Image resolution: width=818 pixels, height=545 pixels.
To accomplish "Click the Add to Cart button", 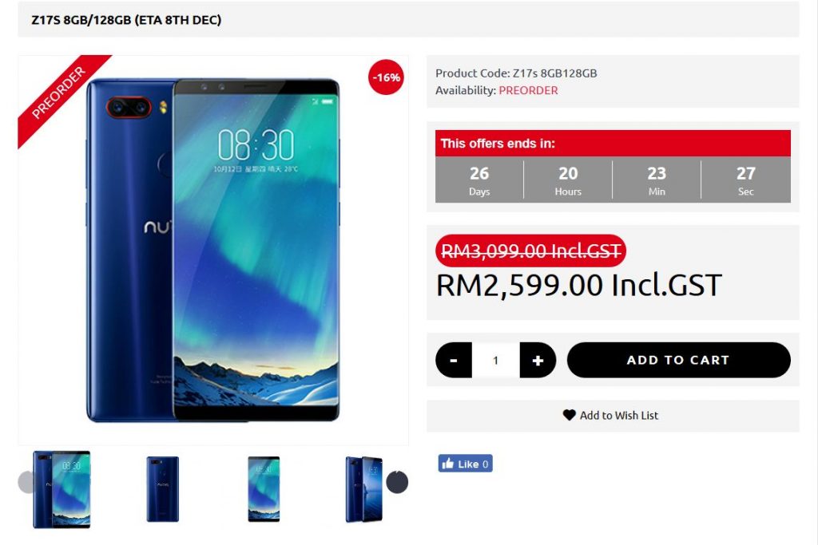I will pyautogui.click(x=678, y=360).
